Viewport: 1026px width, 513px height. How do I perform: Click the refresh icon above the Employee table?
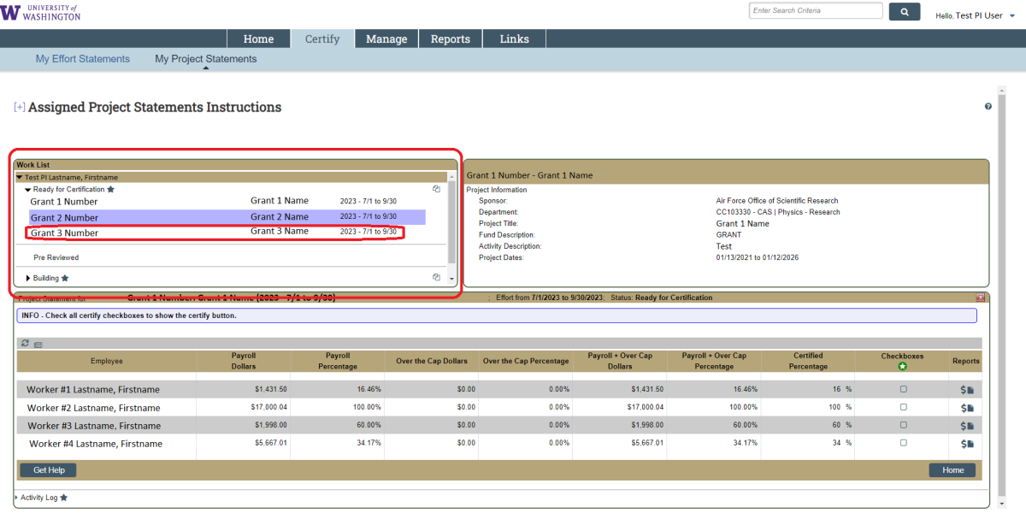pyautogui.click(x=25, y=343)
